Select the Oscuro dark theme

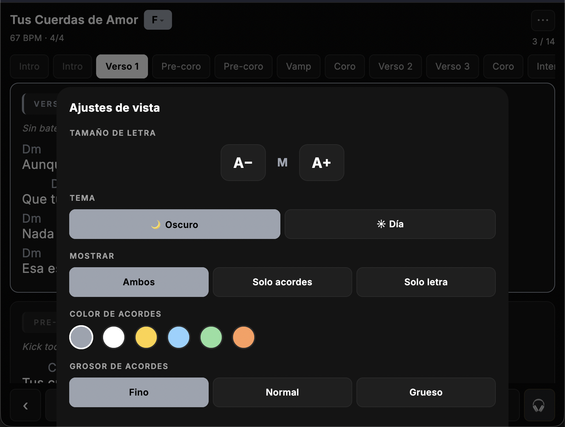coord(175,224)
